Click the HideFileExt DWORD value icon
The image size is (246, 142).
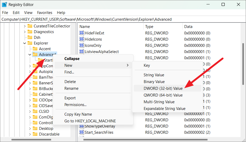click(x=81, y=33)
